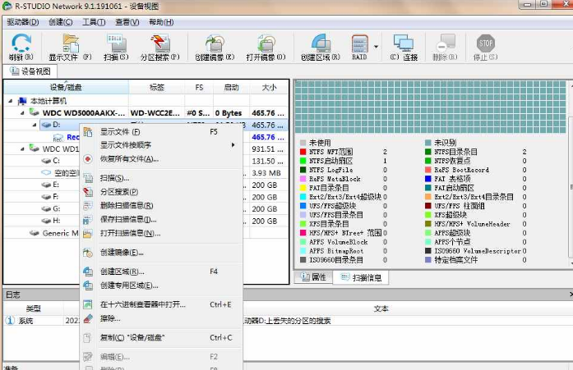Choose 分区搜索(P) in context menu
Screen dimensions: 573x370
pos(161,192)
